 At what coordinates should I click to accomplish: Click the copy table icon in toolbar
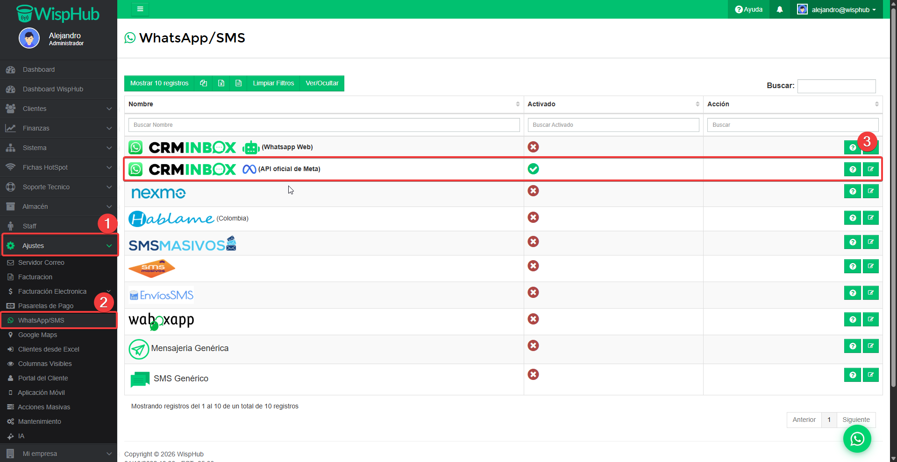point(203,83)
